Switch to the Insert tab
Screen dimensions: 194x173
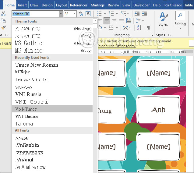point(22,5)
